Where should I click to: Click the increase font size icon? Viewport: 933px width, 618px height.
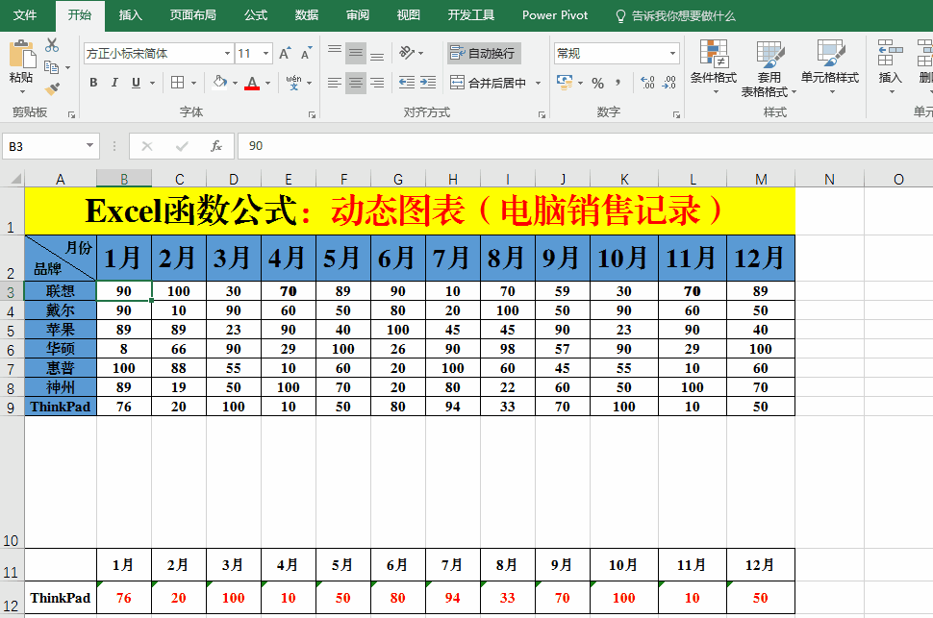(x=286, y=54)
